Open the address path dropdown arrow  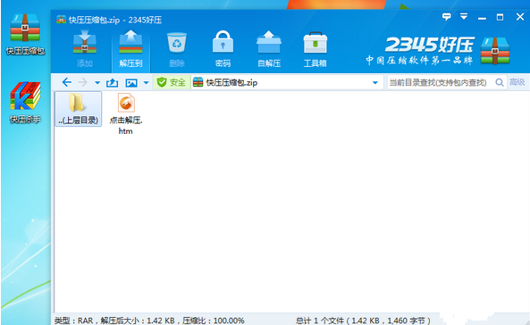pos(374,82)
